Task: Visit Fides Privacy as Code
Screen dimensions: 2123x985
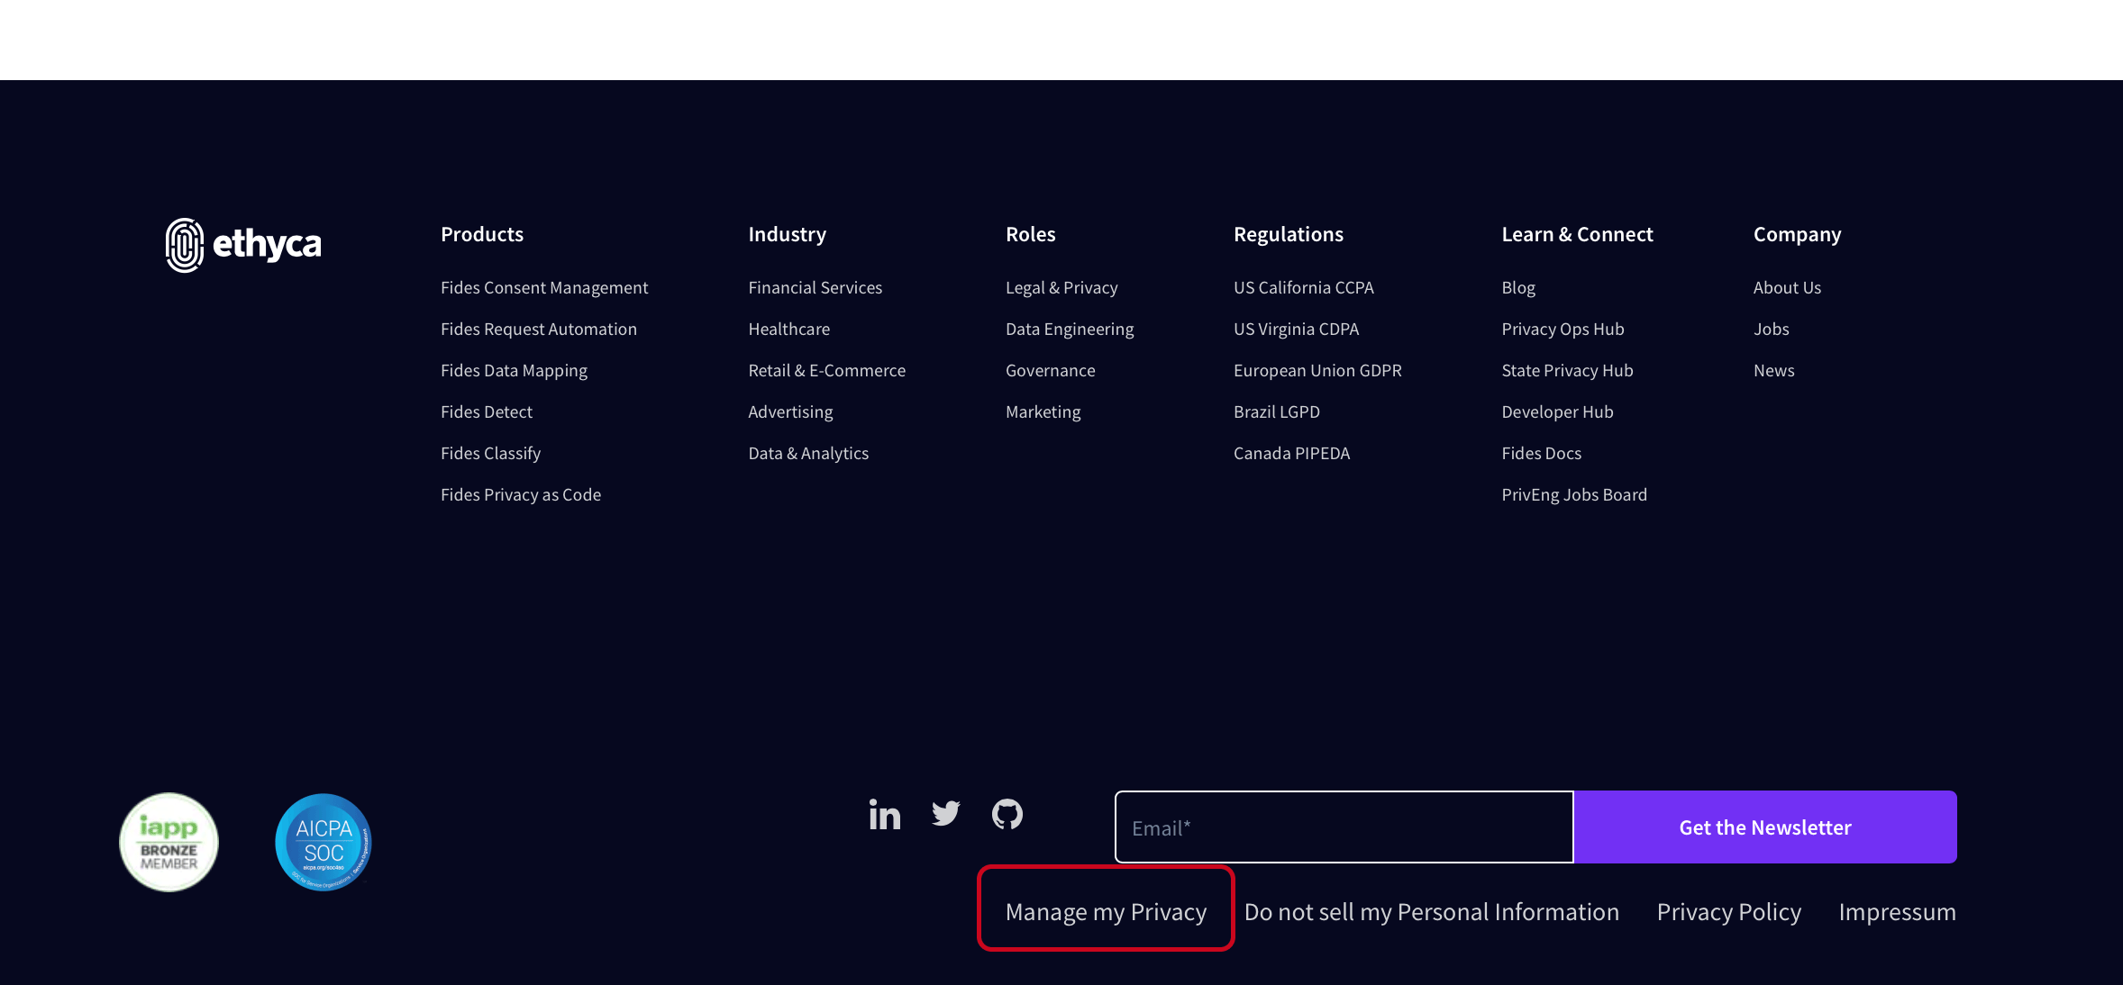Action: (x=521, y=494)
